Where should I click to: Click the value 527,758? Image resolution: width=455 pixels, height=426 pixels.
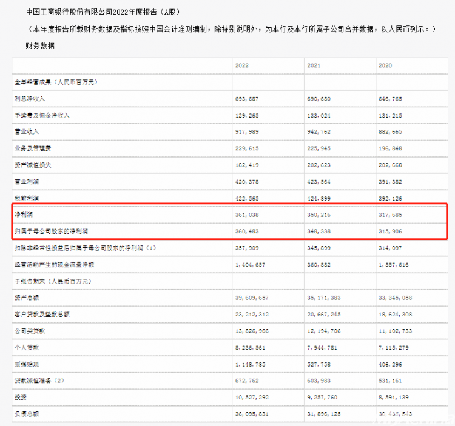[x=318, y=365]
